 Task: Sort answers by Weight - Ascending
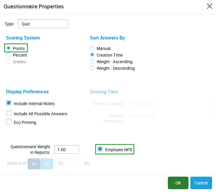(x=92, y=62)
